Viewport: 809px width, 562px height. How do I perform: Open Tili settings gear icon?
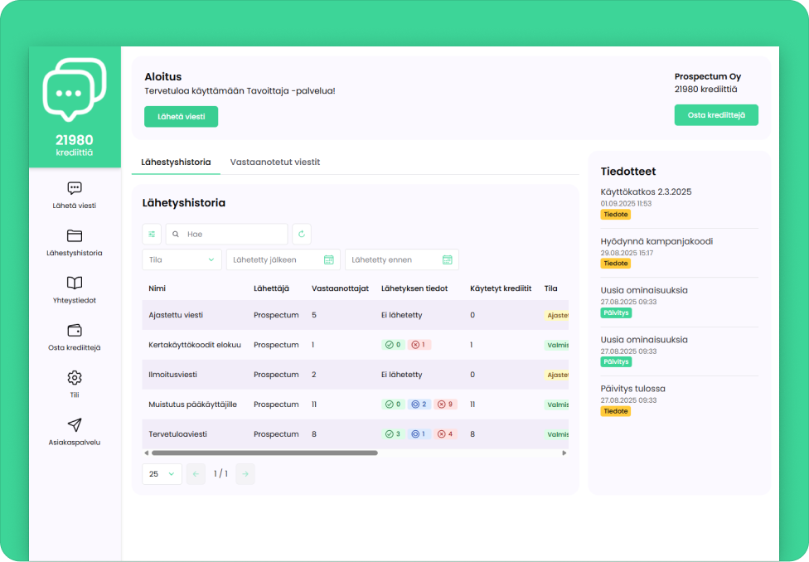tap(74, 377)
